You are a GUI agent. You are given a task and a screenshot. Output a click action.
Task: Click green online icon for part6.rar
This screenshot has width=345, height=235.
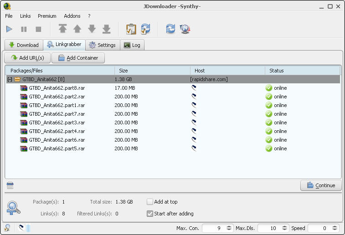pos(268,140)
